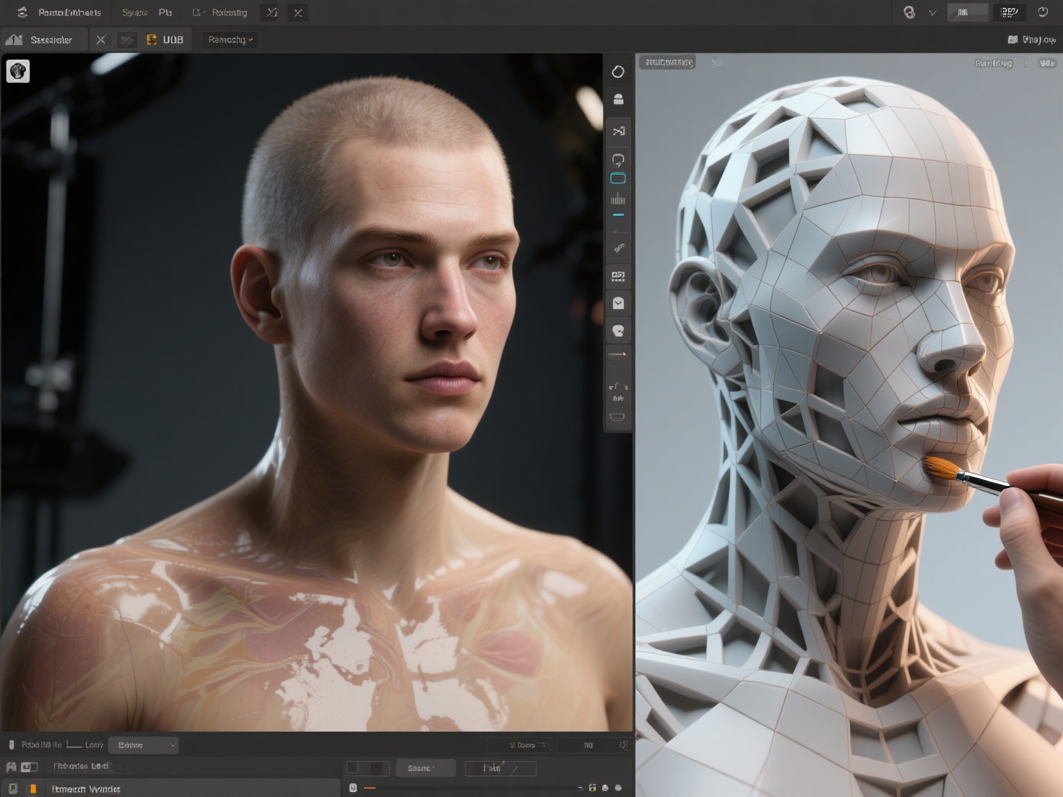Open the filmstrip/frames panel icon
This screenshot has height=797, width=1063.
pos(618,276)
